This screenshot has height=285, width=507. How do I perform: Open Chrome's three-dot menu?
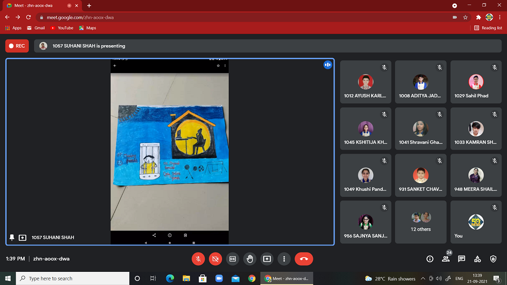tap(500, 17)
